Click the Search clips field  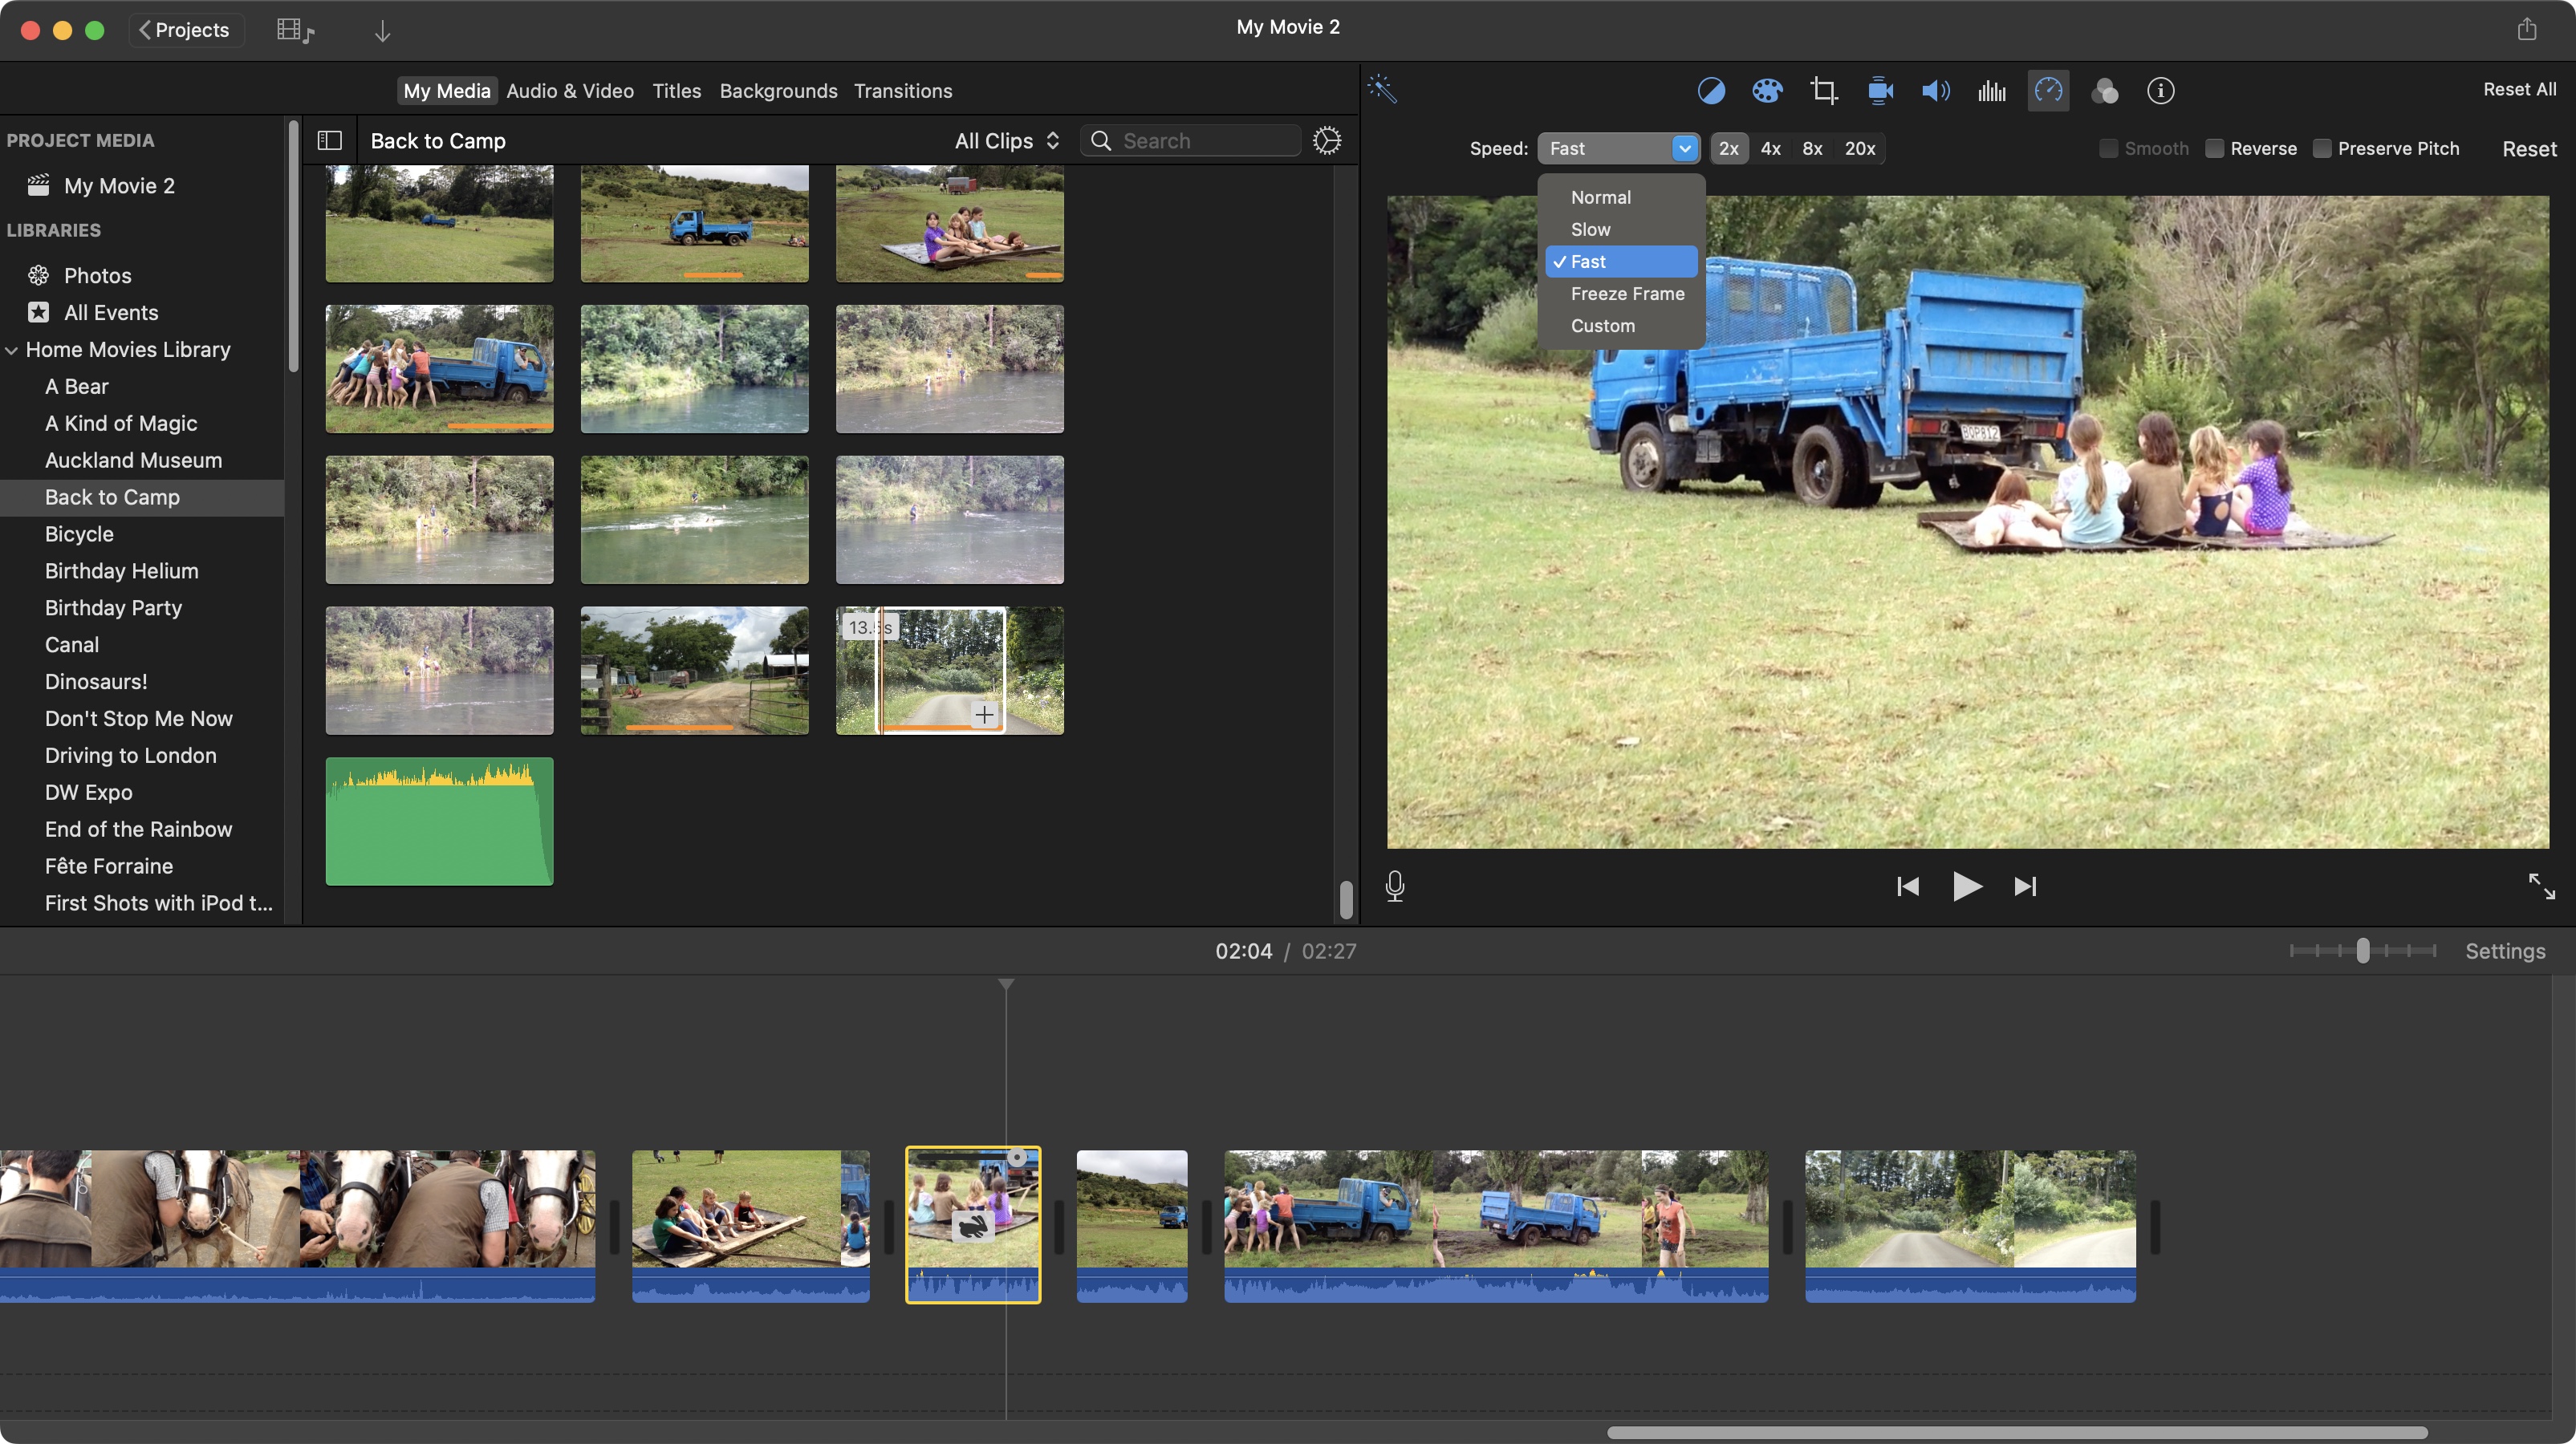[1190, 141]
